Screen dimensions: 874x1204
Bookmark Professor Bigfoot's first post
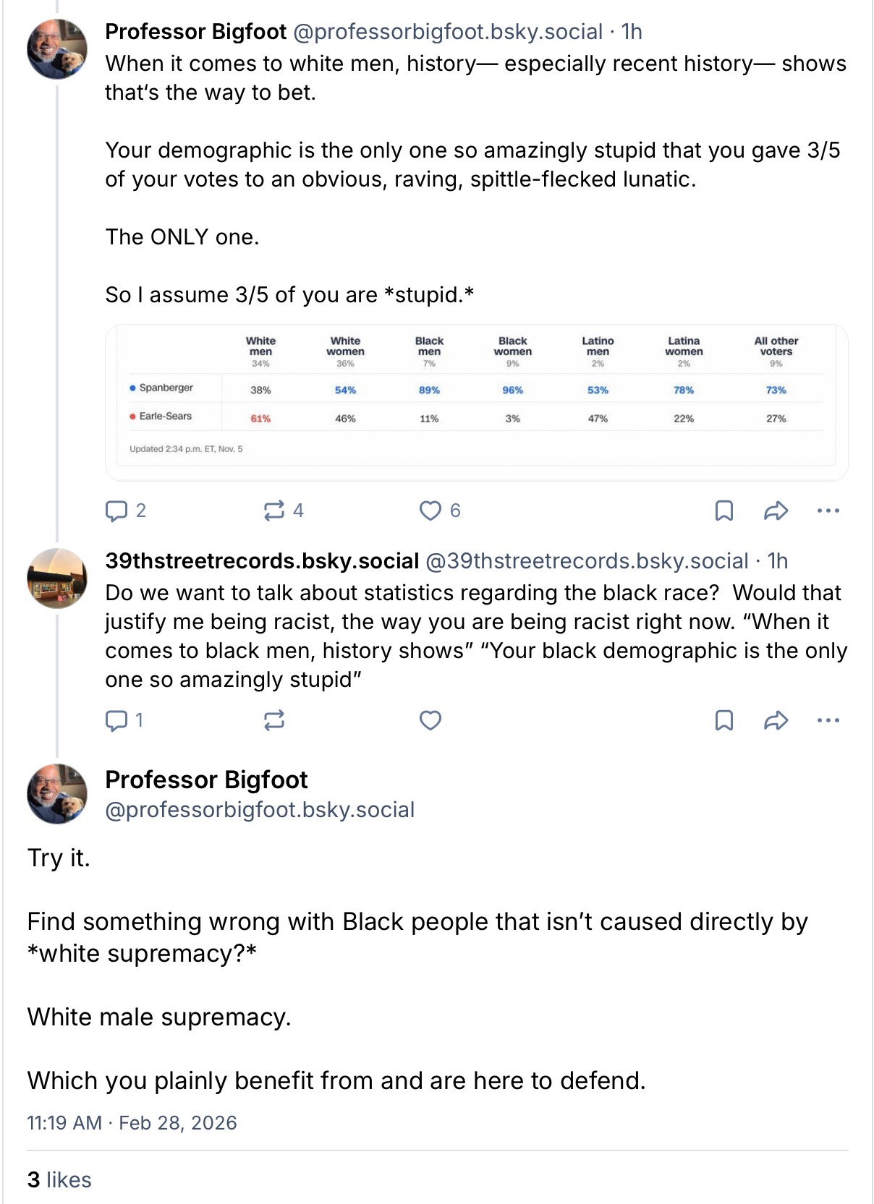click(724, 511)
